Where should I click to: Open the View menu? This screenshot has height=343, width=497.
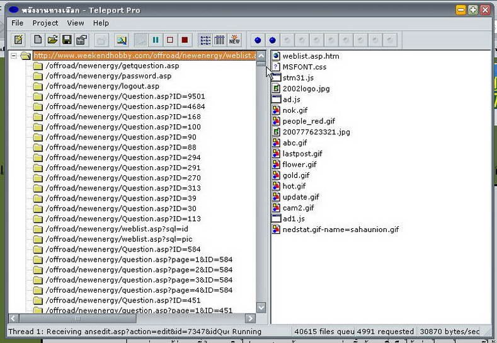(76, 23)
